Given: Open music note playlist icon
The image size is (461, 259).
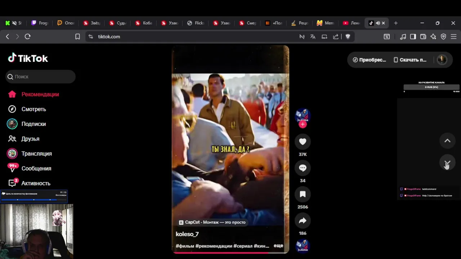Looking at the screenshot, I should (x=403, y=37).
